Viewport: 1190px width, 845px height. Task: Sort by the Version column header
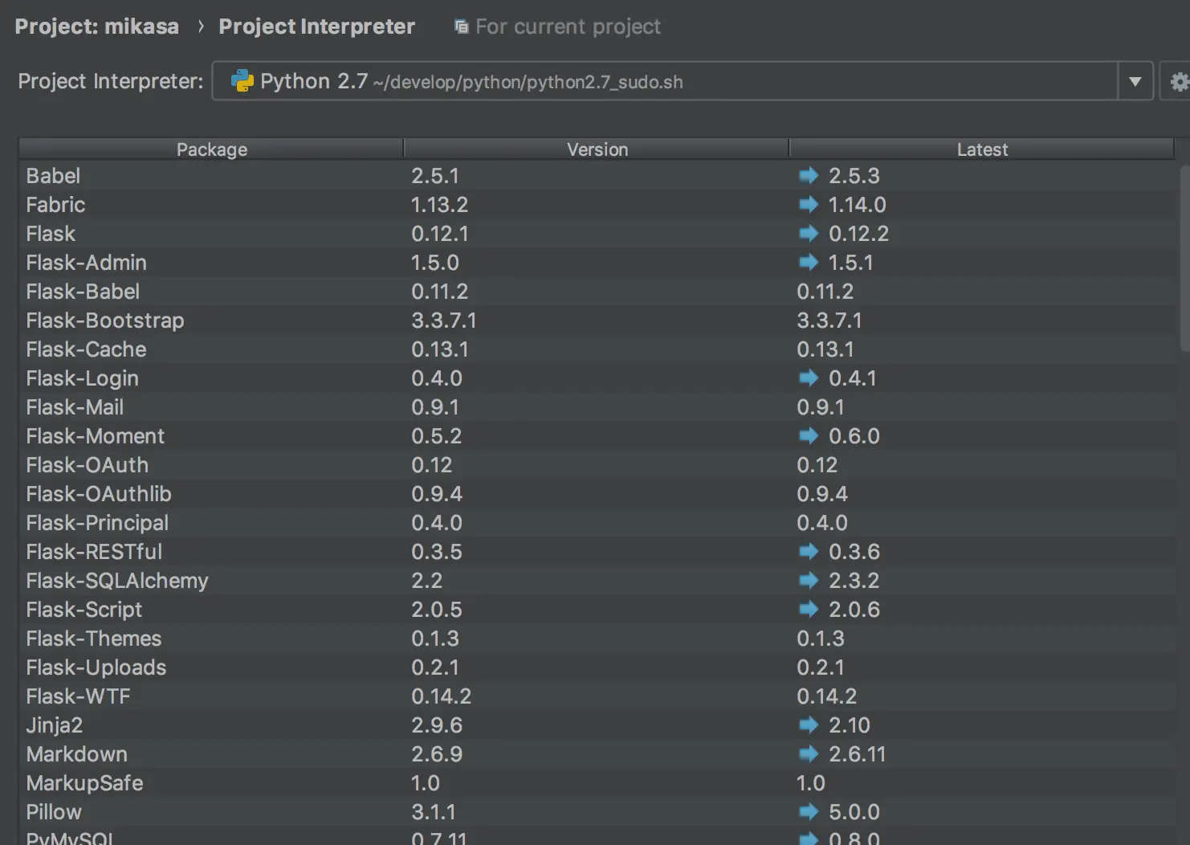597,149
